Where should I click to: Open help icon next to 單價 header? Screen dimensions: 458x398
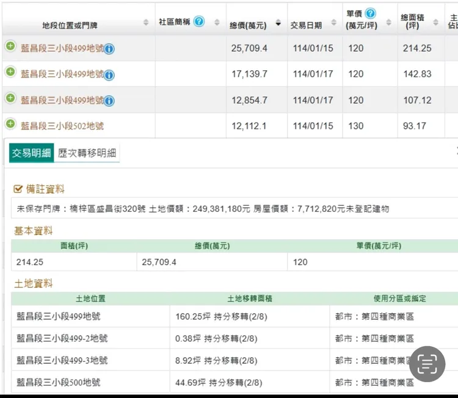[x=370, y=13]
